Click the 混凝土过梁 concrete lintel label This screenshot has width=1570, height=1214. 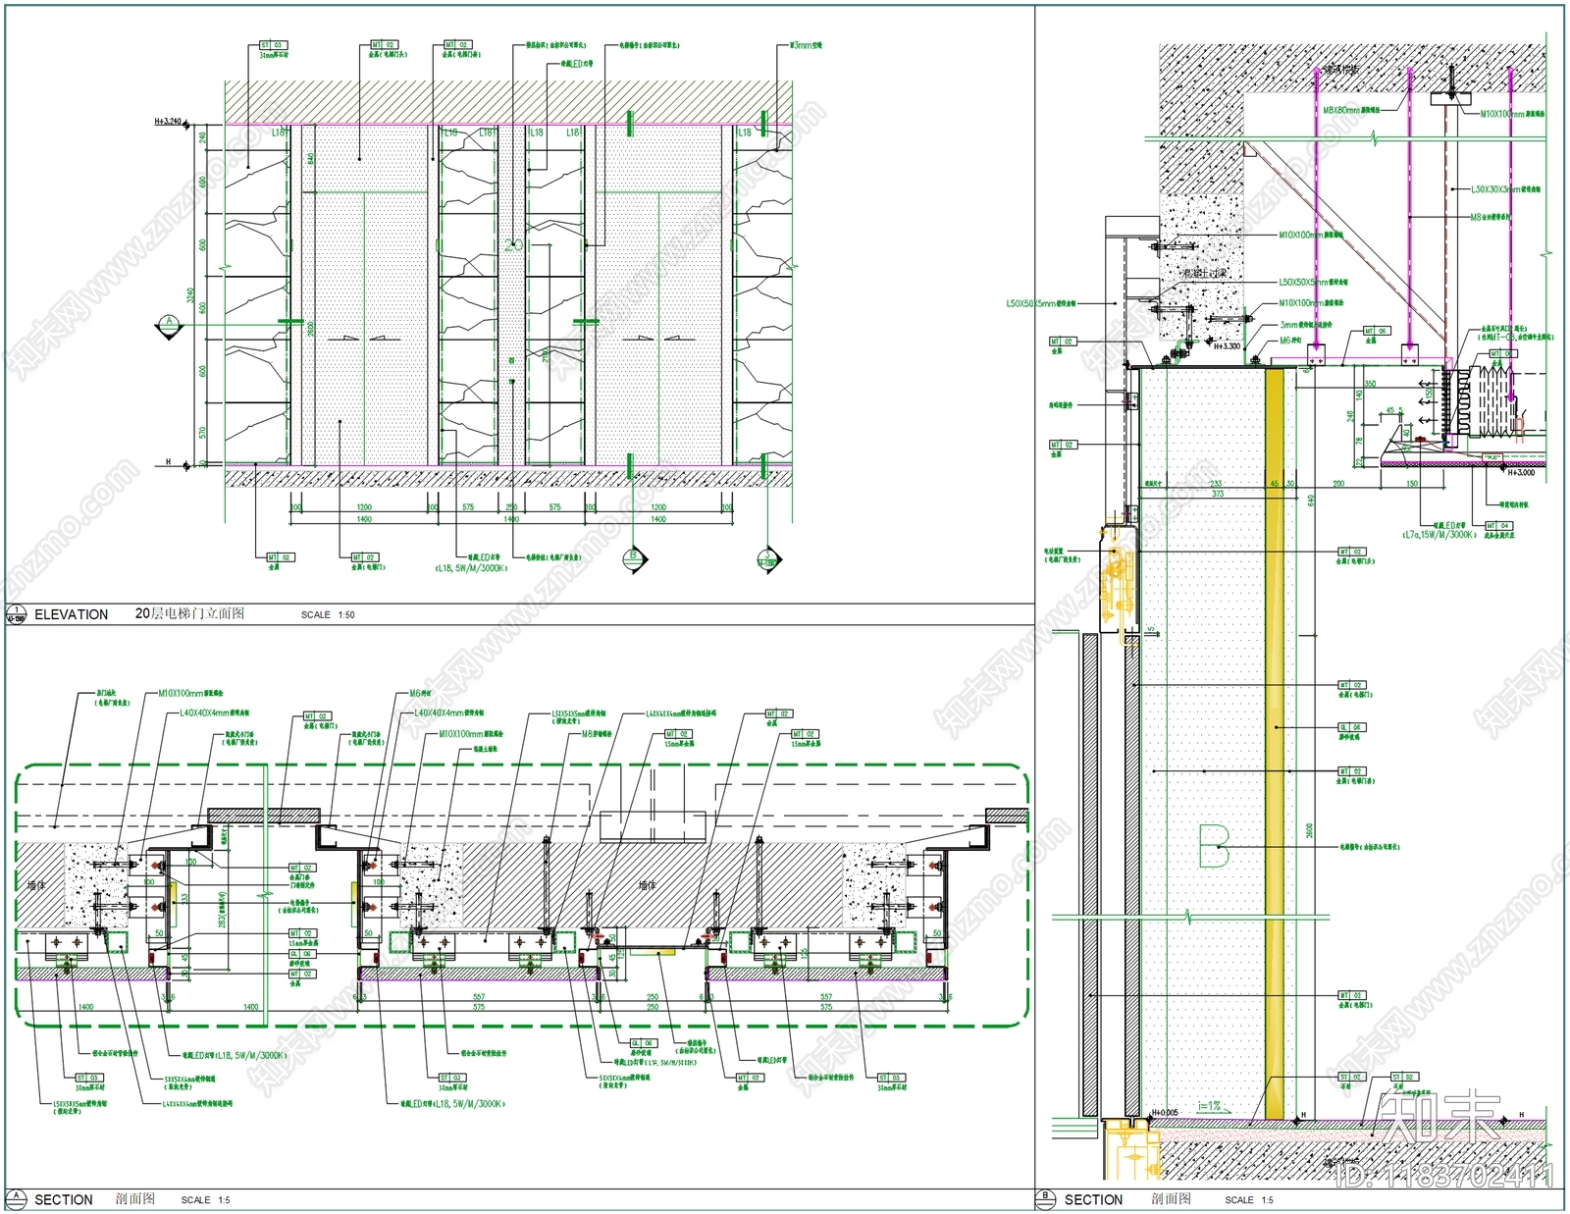(x=1205, y=273)
